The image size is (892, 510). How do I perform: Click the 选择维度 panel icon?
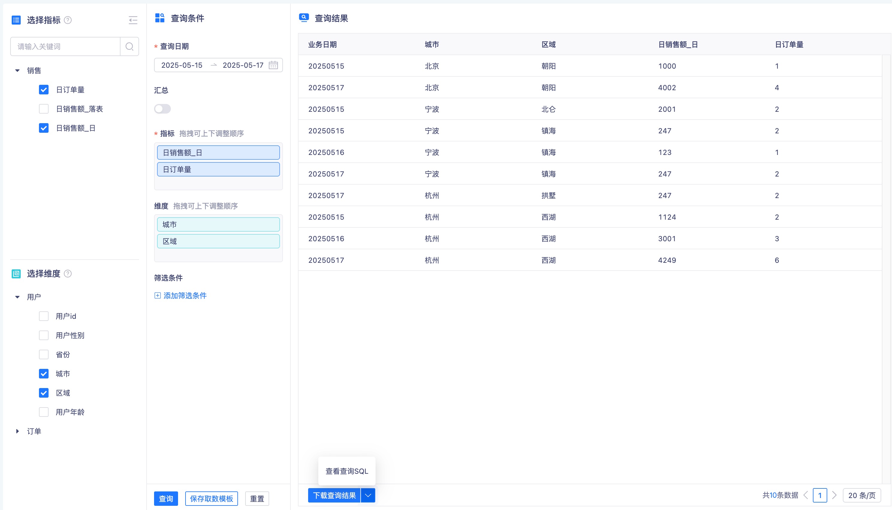coord(16,274)
